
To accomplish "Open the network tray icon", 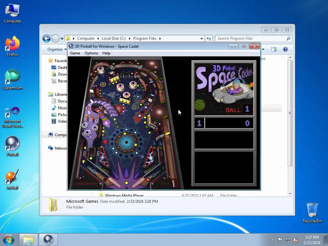I will [x=288, y=240].
